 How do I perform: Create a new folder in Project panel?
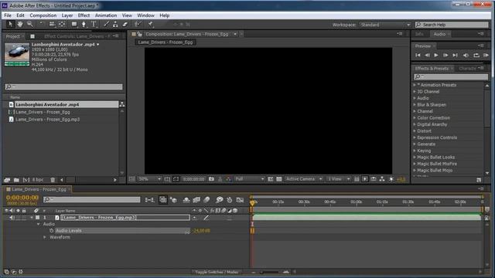(x=16, y=180)
